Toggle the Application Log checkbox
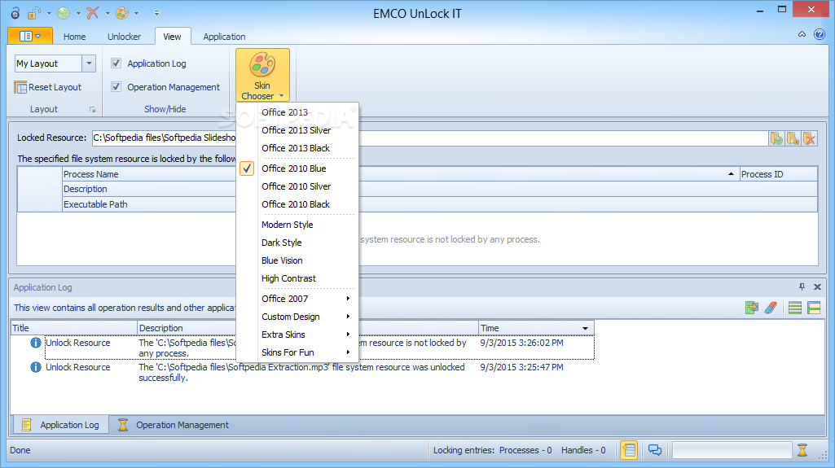 (x=116, y=63)
